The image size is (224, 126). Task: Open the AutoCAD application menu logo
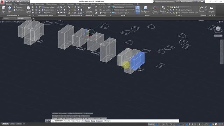point(2,2)
